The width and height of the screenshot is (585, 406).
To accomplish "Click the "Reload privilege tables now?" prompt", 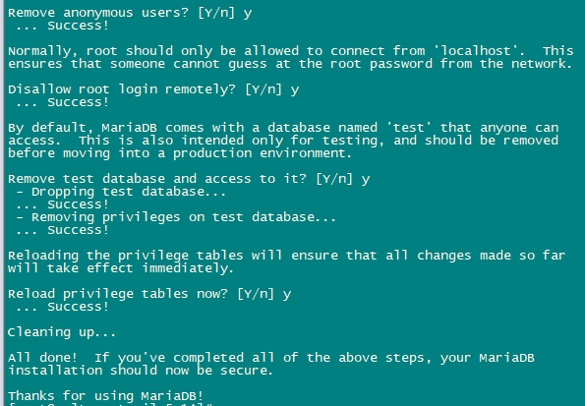I will coord(118,294).
